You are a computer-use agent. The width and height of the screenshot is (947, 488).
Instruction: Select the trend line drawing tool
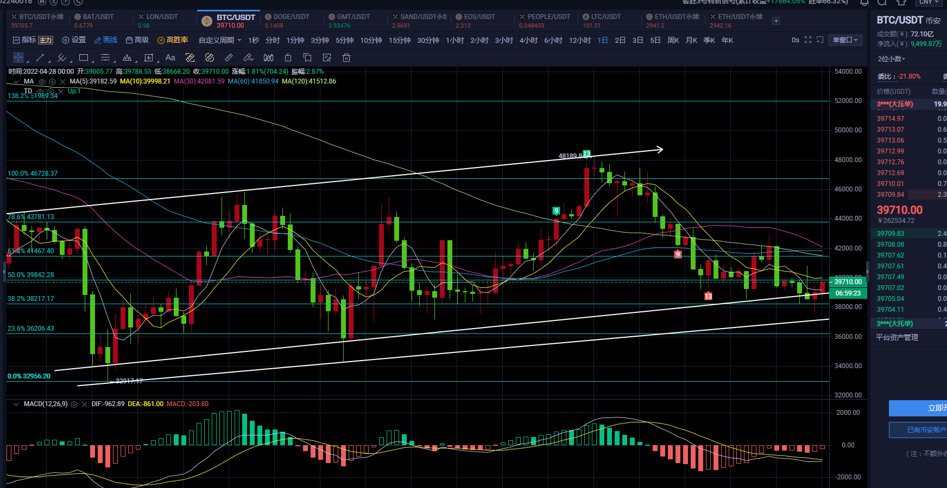tap(40, 57)
